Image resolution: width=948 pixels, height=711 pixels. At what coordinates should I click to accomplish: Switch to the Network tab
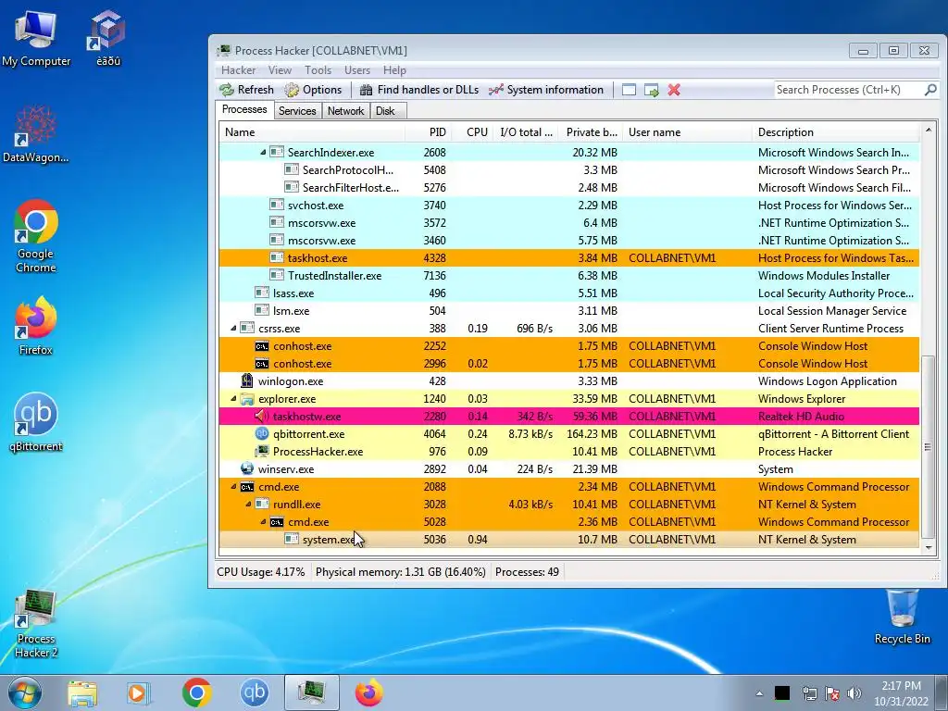click(346, 111)
